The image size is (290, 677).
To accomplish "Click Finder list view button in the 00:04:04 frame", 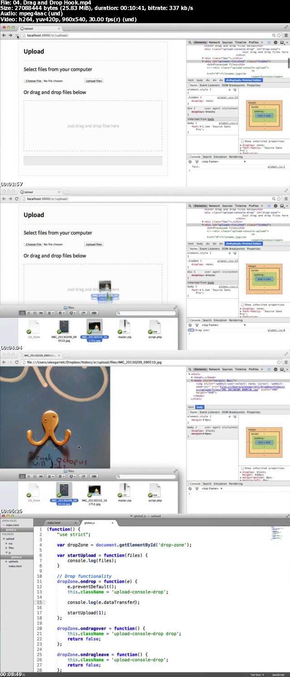I will click(29, 313).
